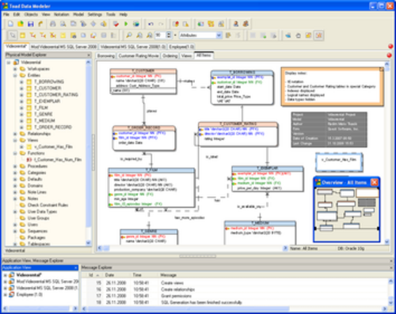Viewport: 396px width, 314px height.
Task: Click the Date column header in Message Explorer
Action: pos(109,275)
